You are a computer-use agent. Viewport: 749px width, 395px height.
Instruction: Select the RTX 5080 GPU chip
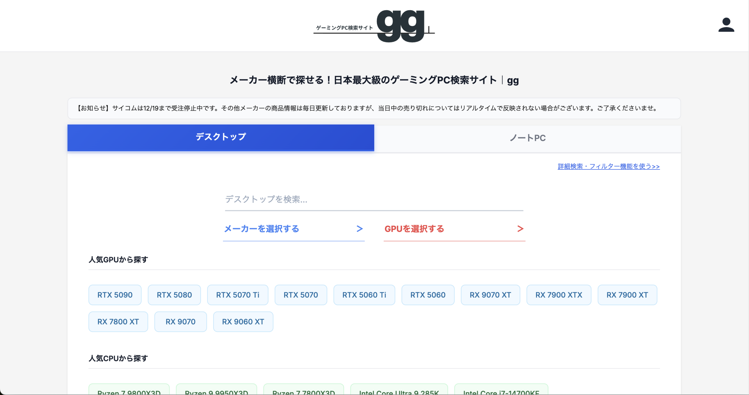point(174,295)
